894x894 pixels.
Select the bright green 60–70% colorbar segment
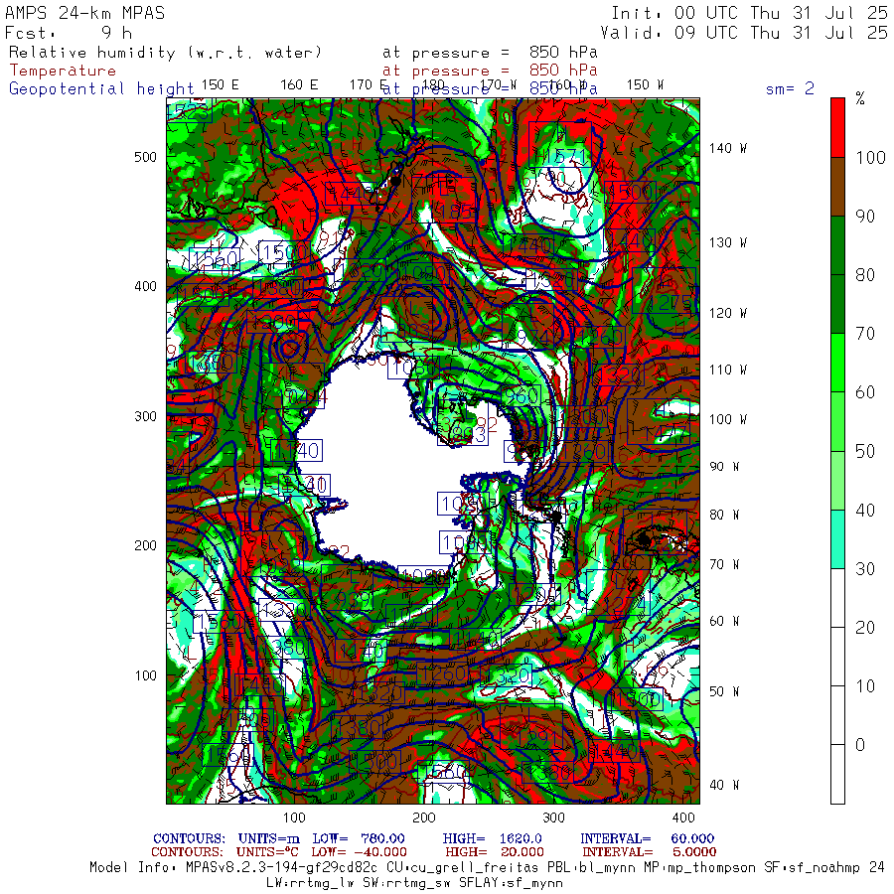point(837,363)
